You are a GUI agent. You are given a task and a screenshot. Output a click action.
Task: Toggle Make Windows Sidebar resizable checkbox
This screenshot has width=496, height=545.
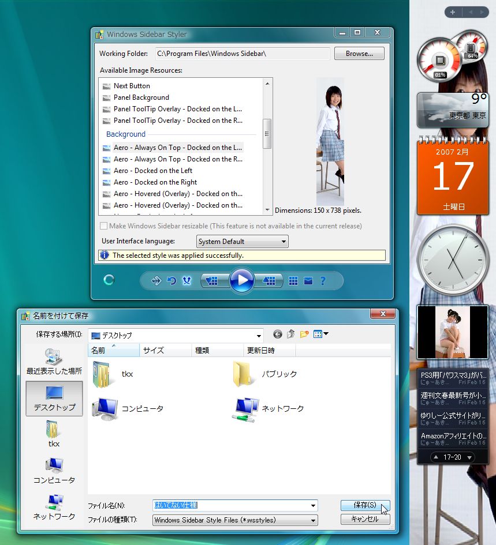click(x=103, y=226)
